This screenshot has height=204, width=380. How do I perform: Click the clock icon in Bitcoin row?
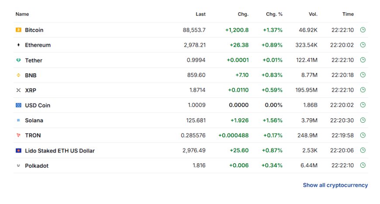click(363, 30)
